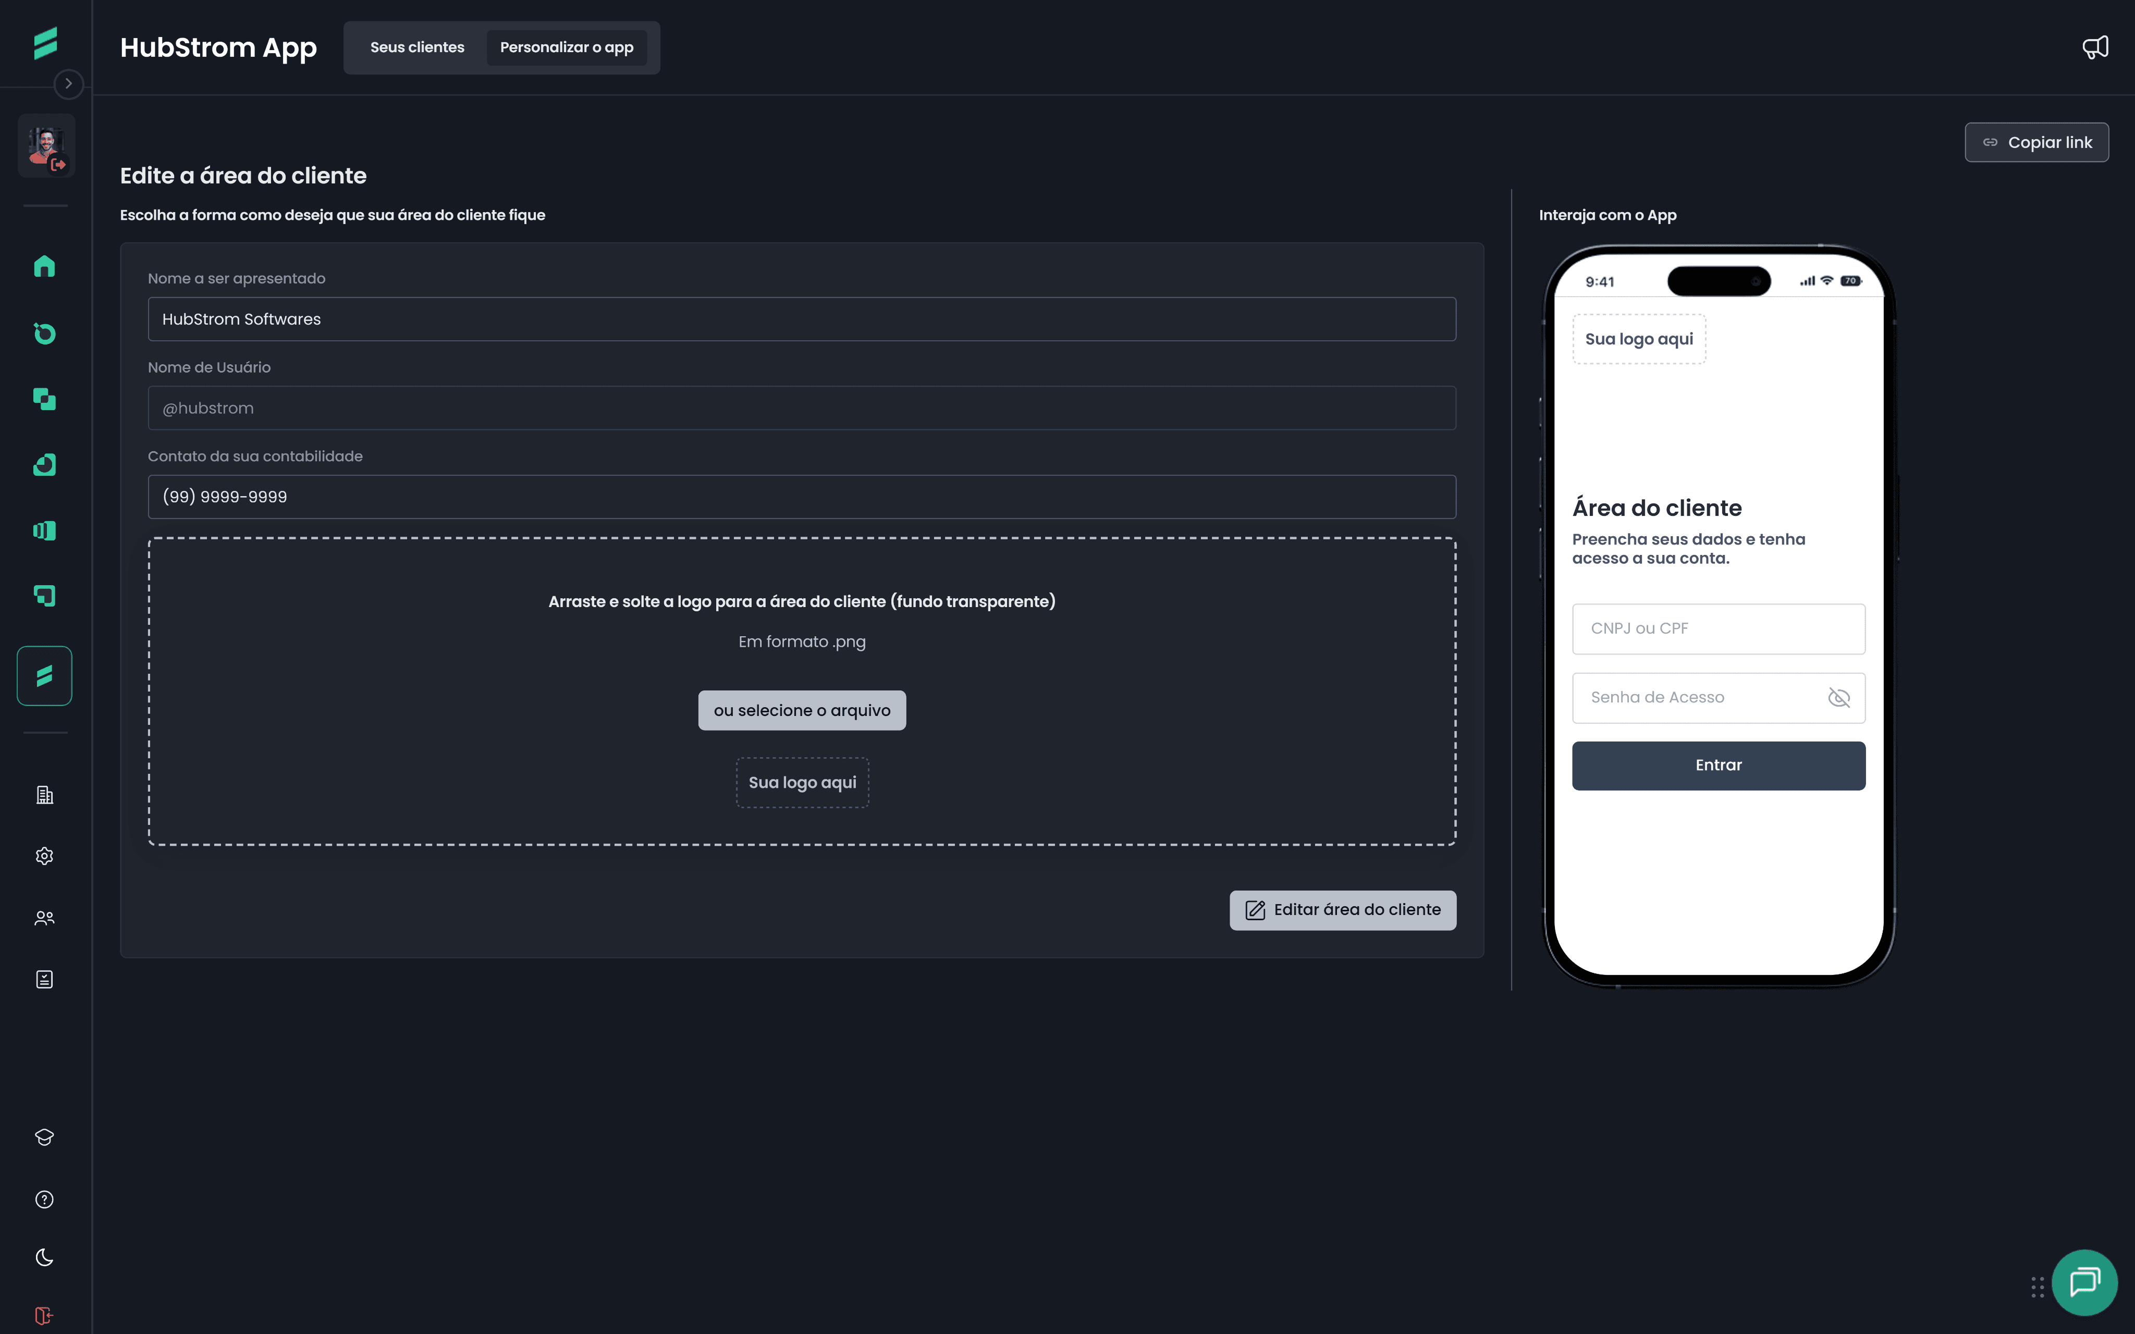
Task: Open the megaphone announcements icon
Action: click(x=2095, y=47)
